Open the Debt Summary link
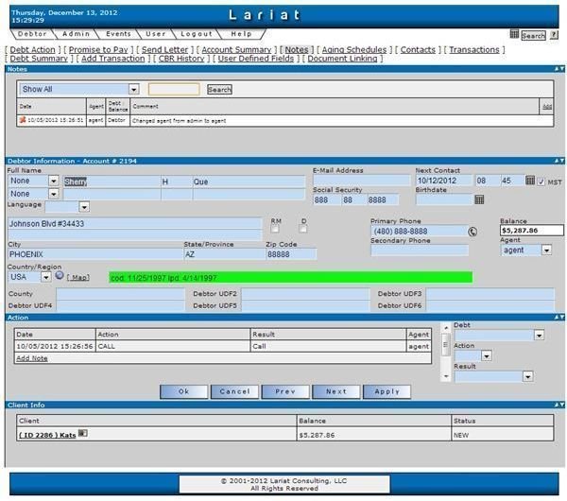 pos(39,59)
